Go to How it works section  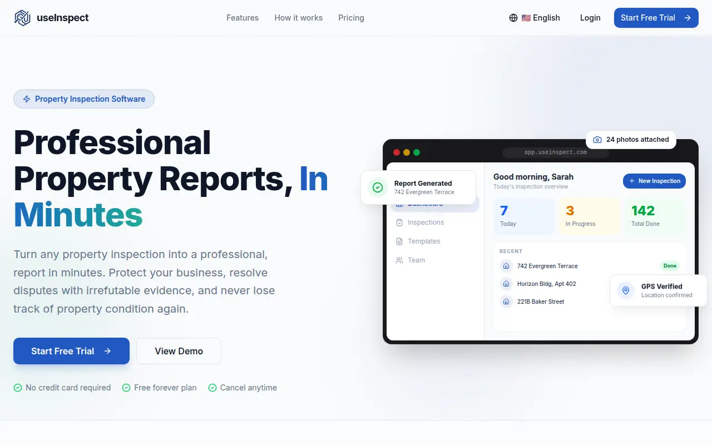(x=299, y=18)
